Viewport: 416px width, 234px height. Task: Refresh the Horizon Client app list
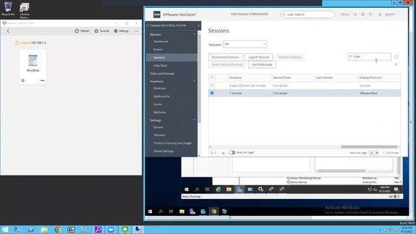[82, 31]
